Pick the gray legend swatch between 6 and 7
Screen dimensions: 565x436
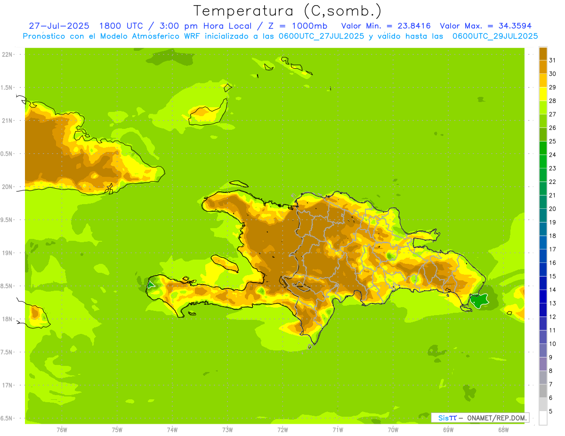[543, 391]
